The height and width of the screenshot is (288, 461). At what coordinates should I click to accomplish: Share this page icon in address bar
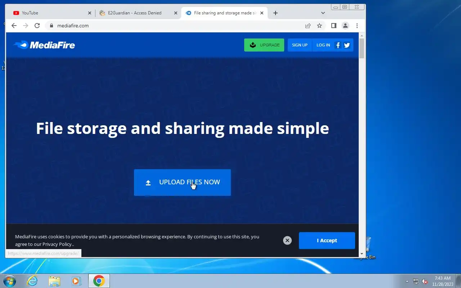(308, 26)
